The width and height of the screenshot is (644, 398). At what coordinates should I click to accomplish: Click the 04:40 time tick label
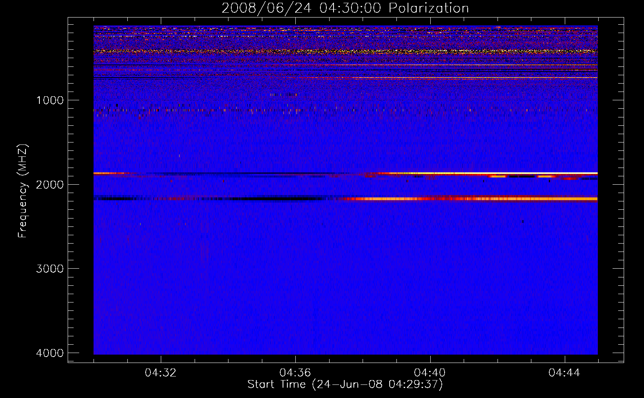[430, 373]
